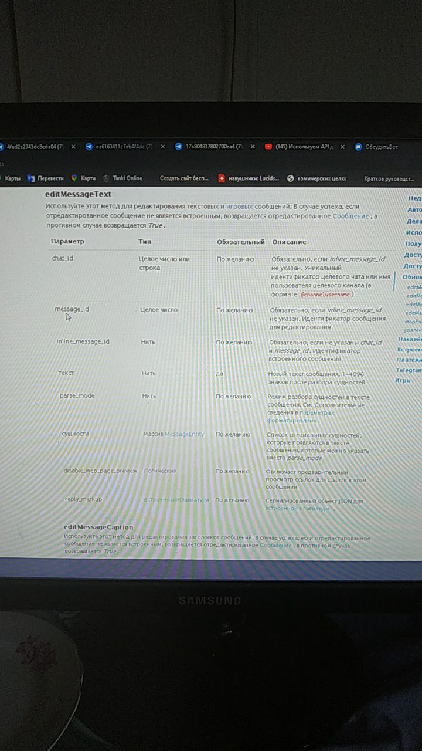The width and height of the screenshot is (422, 751).
Task: Switch to the 17a804837802700ea4 tab
Action: pos(215,147)
